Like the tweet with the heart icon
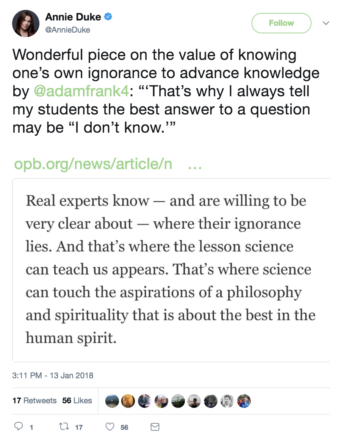This screenshot has width=341, height=445. coord(110,427)
